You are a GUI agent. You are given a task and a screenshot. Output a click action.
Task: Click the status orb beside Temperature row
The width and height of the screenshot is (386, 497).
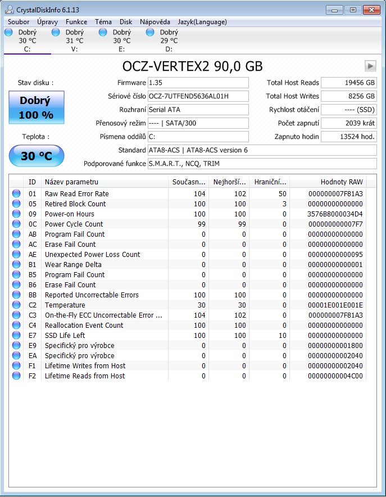click(x=16, y=305)
